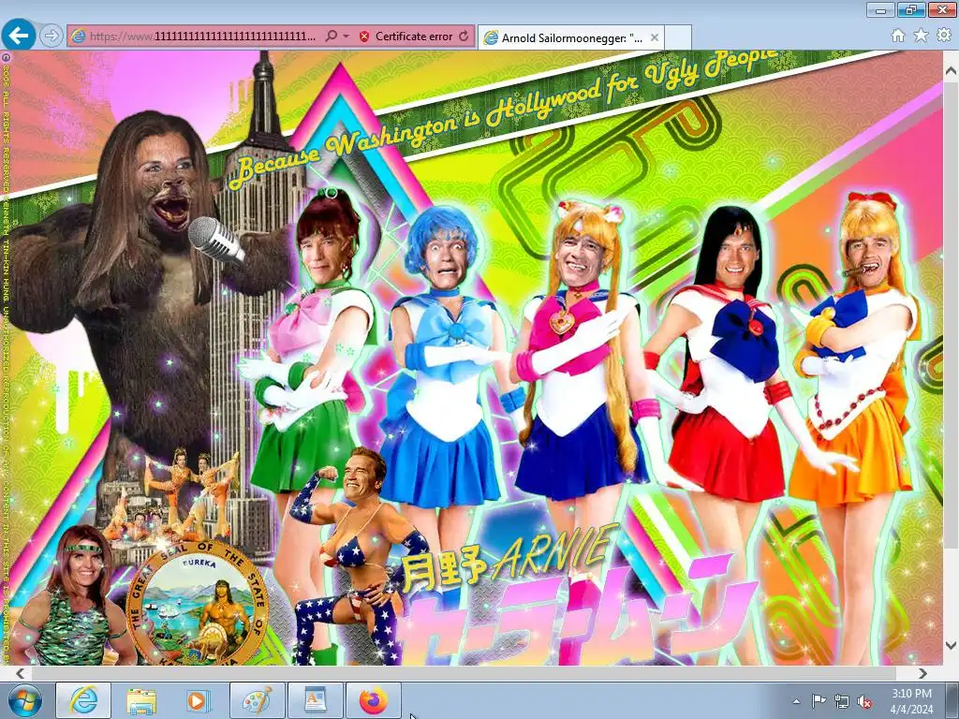959x719 pixels.
Task: Open File Explorer from taskbar
Action: click(141, 700)
